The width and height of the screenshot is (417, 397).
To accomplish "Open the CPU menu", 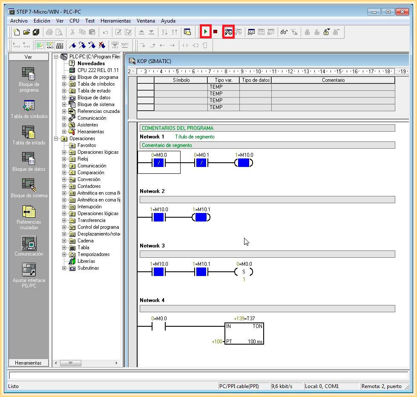I will point(74,20).
